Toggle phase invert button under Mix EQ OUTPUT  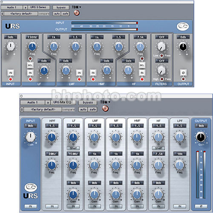coord(201,206)
